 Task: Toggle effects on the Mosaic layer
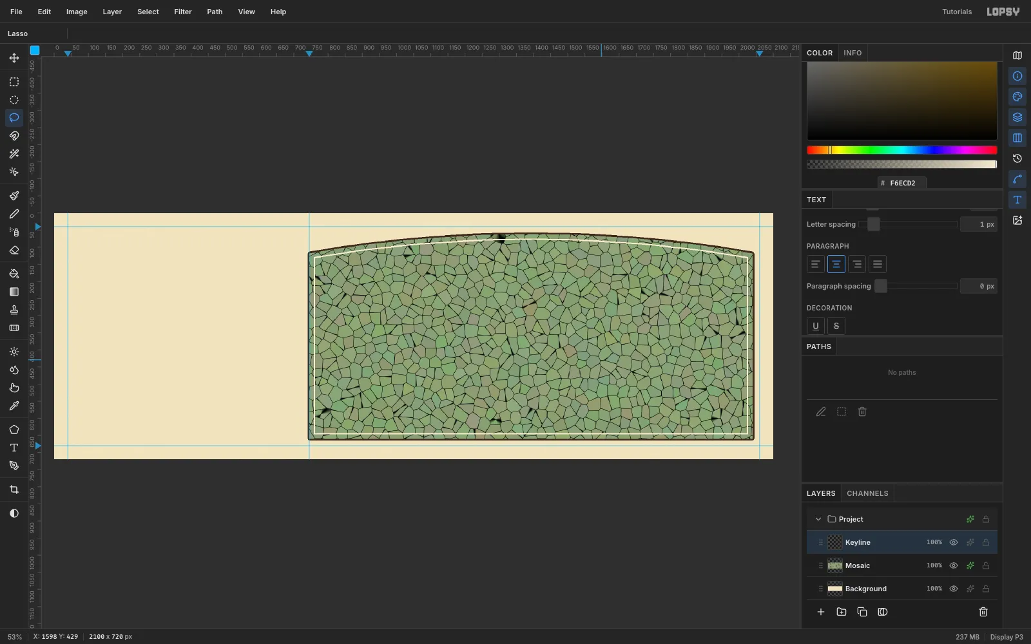pyautogui.click(x=970, y=565)
